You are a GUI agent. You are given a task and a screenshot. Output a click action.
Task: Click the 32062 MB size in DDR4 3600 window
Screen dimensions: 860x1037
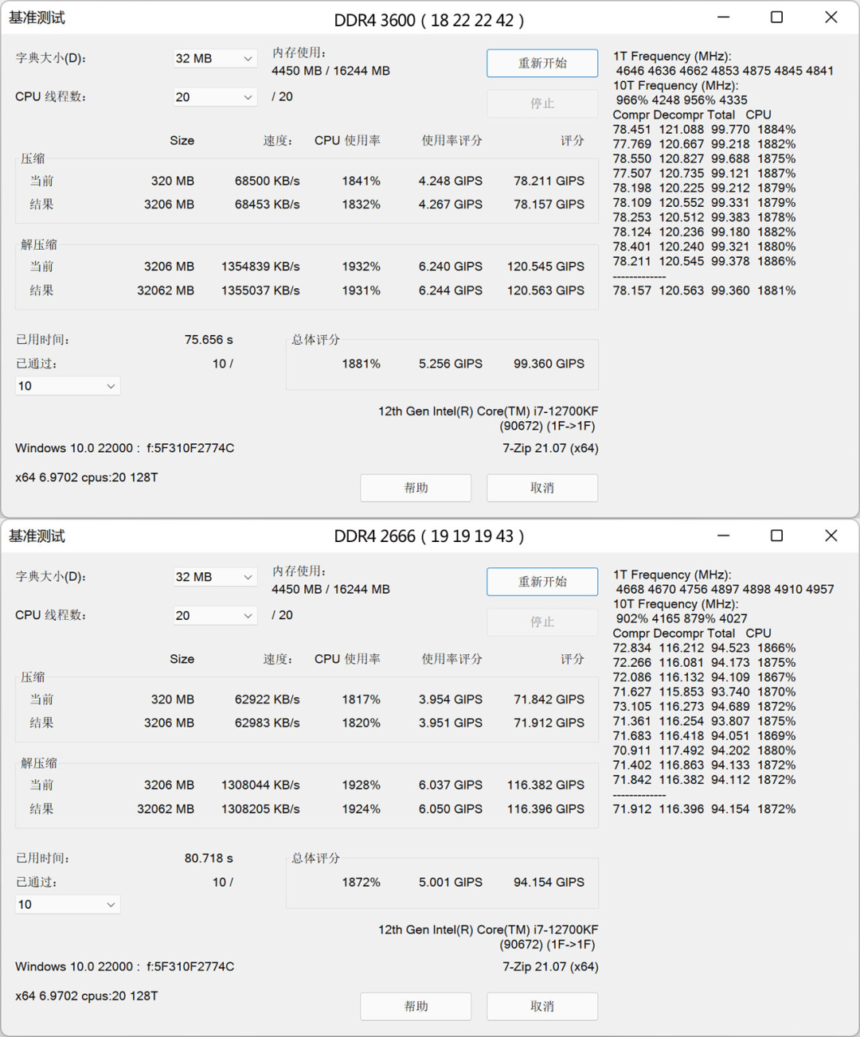pyautogui.click(x=166, y=290)
